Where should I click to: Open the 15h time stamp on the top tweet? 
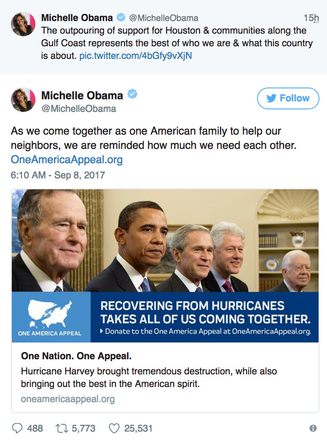coord(311,18)
